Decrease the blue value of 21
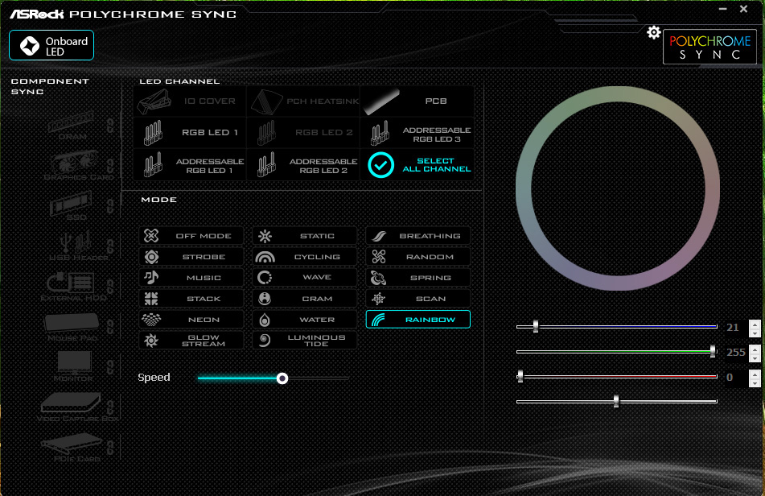The height and width of the screenshot is (496, 765). point(755,333)
